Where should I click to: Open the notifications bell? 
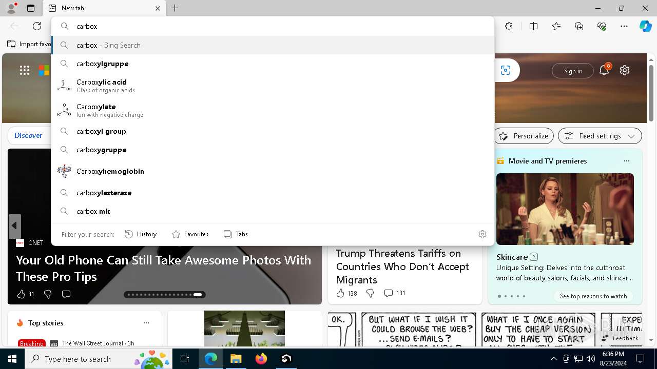pyautogui.click(x=604, y=70)
